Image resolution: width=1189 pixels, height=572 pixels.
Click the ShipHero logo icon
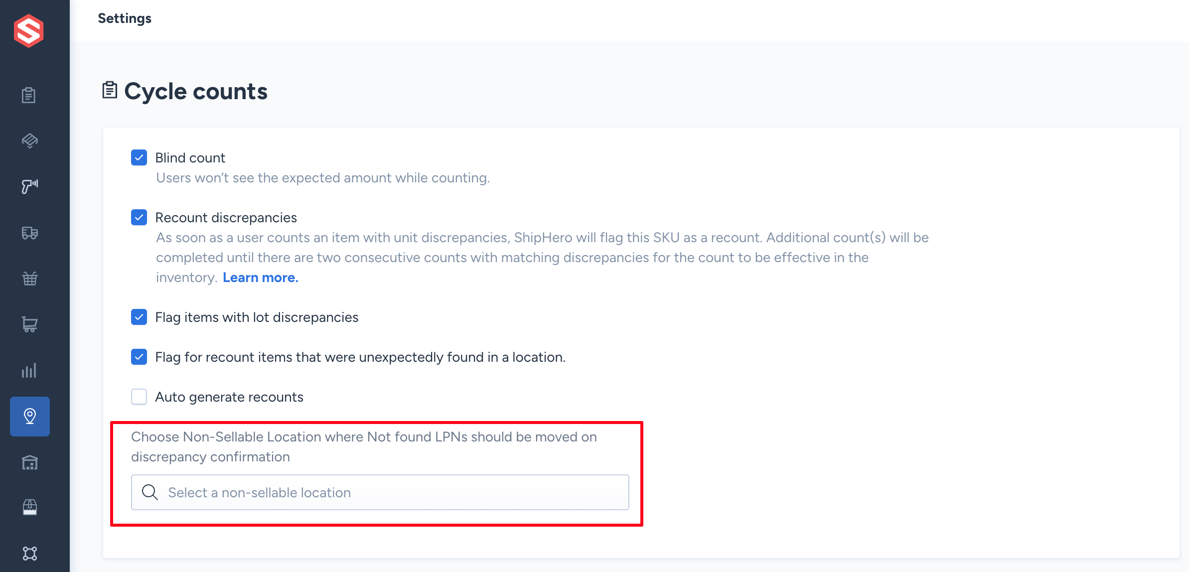point(29,31)
